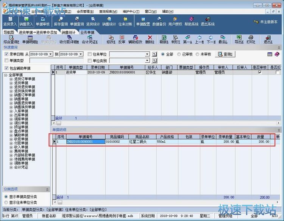
Task: Launch 数据备份 data backup
Action: pyautogui.click(x=159, y=21)
